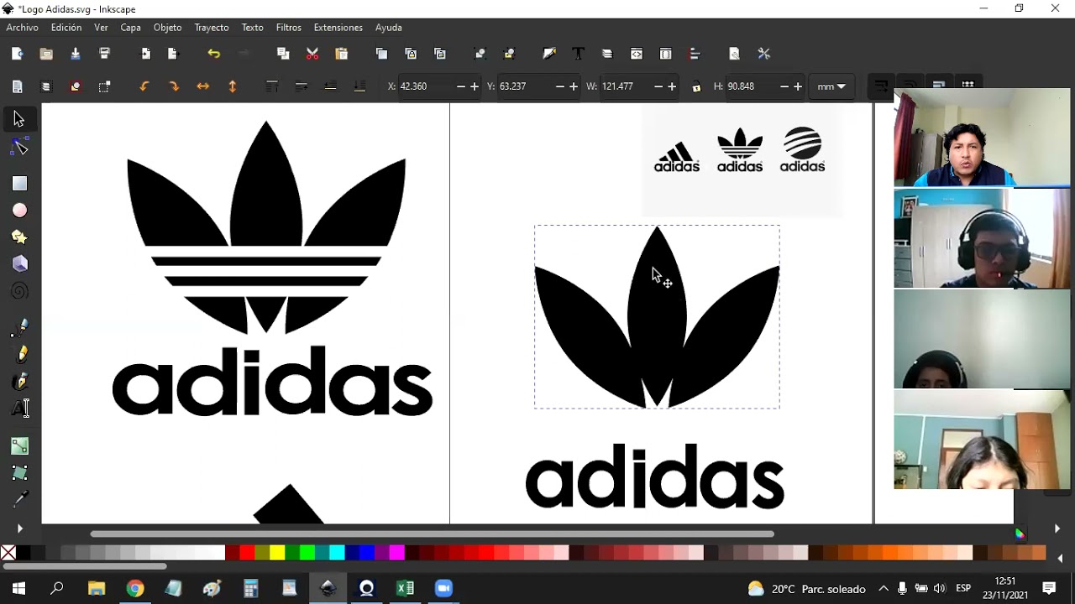Increase the H height value
The width and height of the screenshot is (1075, 604).
[798, 86]
